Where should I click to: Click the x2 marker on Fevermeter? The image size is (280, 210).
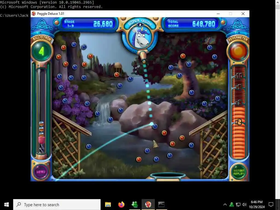tap(238, 122)
